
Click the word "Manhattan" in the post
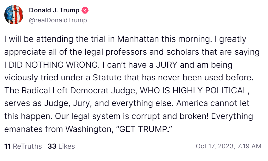click(x=138, y=39)
